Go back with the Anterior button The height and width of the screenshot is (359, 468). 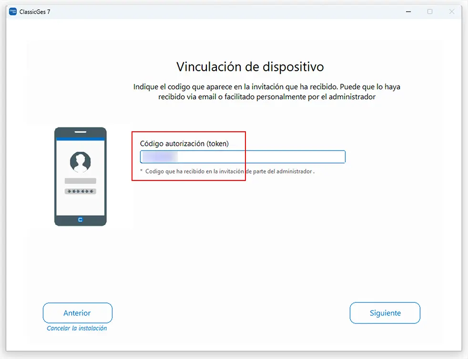pyautogui.click(x=78, y=313)
